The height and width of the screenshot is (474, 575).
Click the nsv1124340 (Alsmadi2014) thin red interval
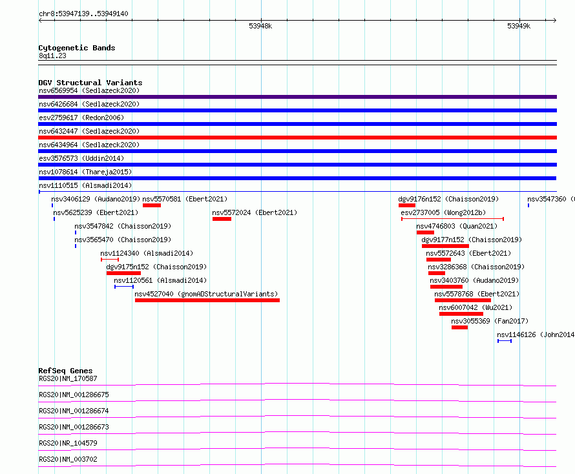click(110, 260)
